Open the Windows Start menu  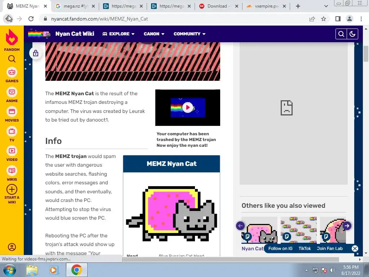pyautogui.click(x=9, y=270)
